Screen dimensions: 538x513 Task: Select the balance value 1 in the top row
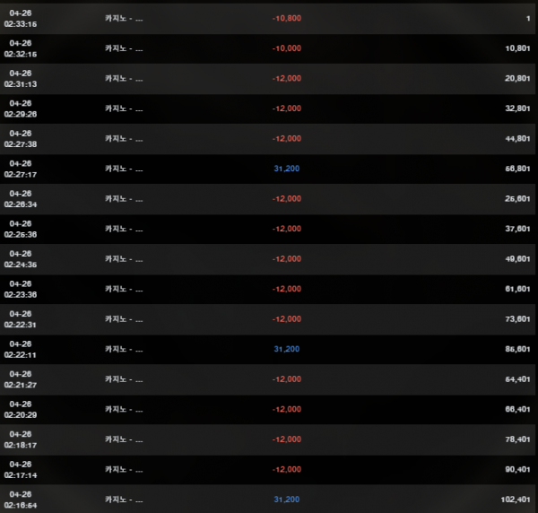pos(528,18)
